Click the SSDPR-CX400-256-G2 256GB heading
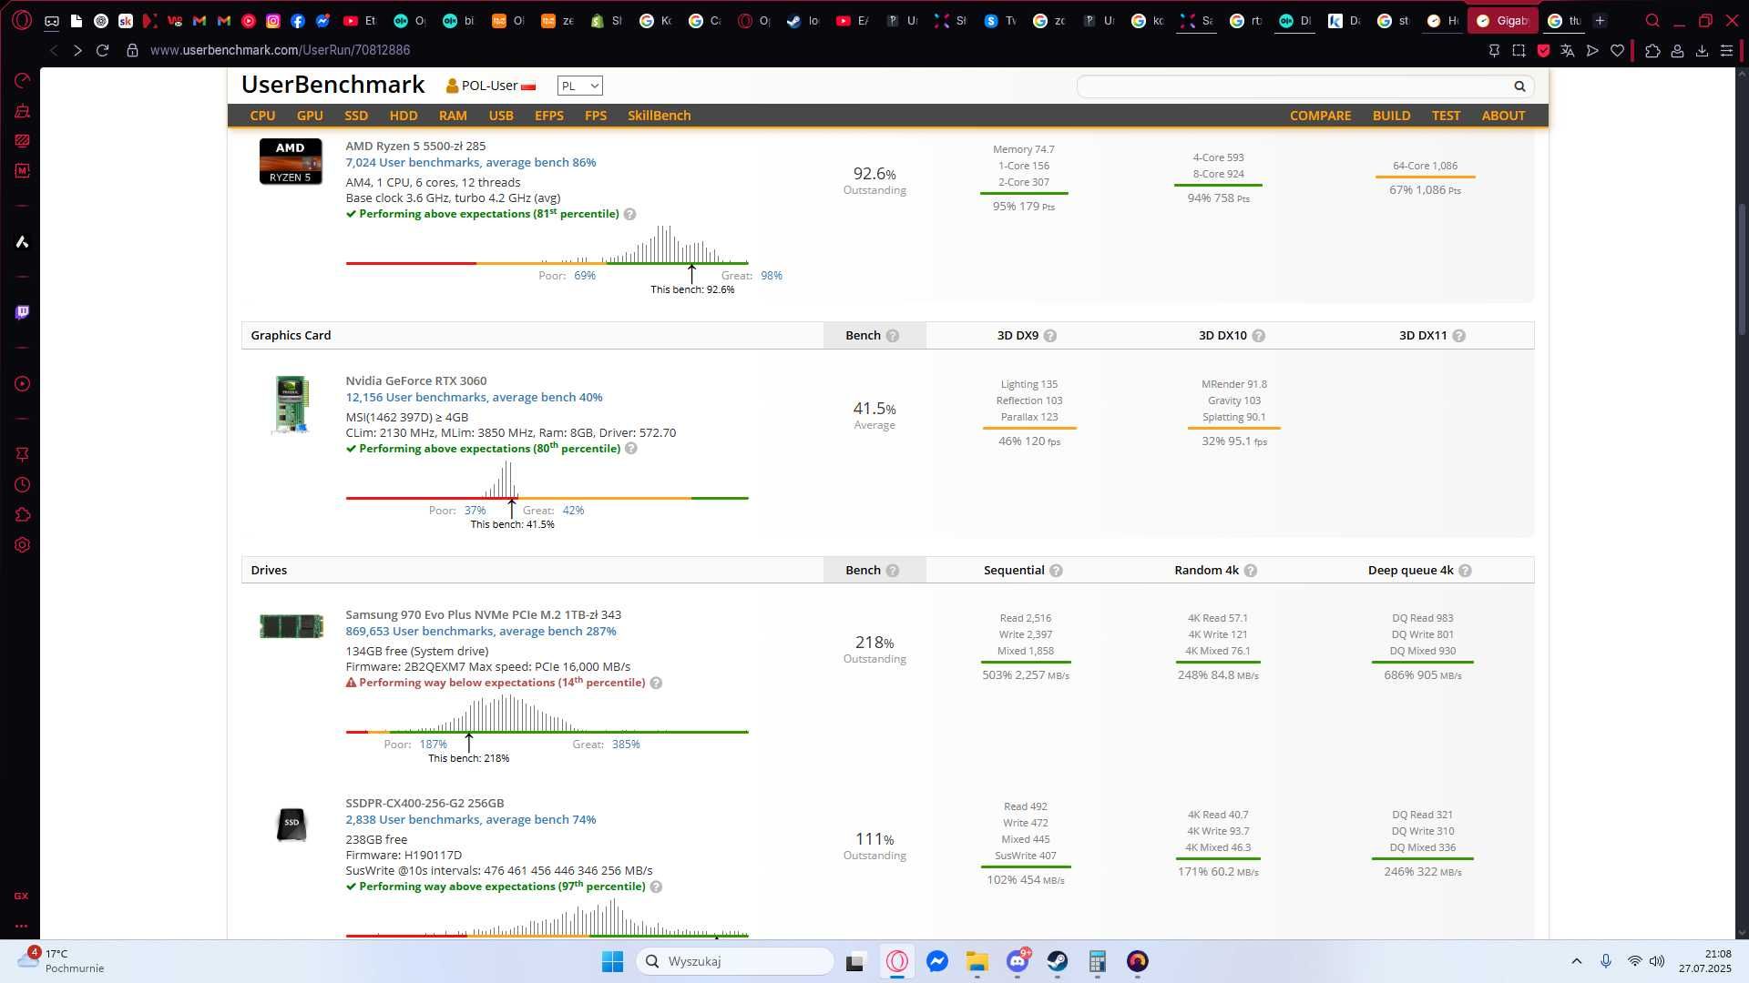1749x983 pixels. (424, 803)
